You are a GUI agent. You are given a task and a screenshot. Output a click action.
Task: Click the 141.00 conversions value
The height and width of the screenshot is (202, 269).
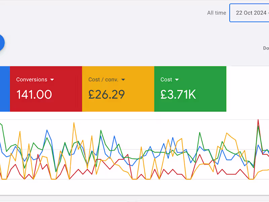point(34,95)
